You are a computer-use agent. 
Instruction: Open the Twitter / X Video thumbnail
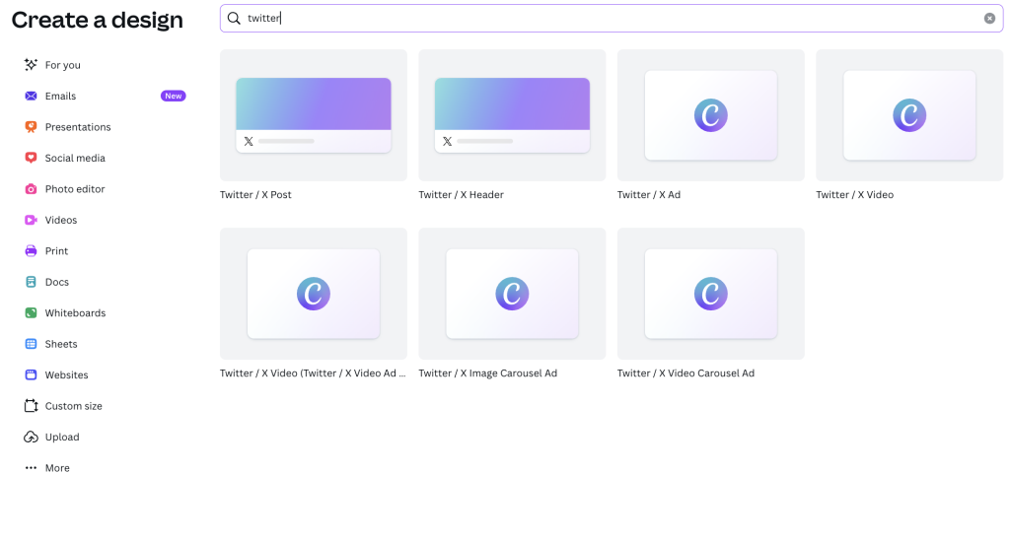pos(909,115)
